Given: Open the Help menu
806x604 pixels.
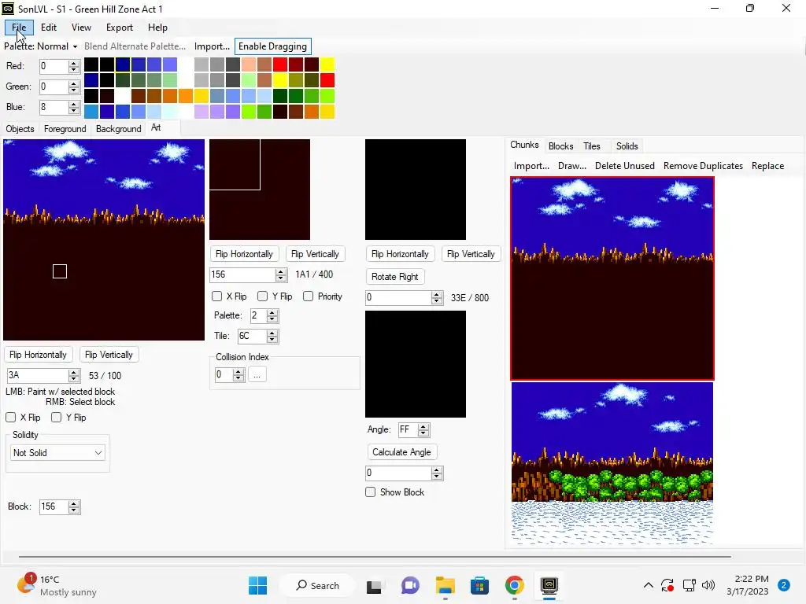Looking at the screenshot, I should pos(157,28).
